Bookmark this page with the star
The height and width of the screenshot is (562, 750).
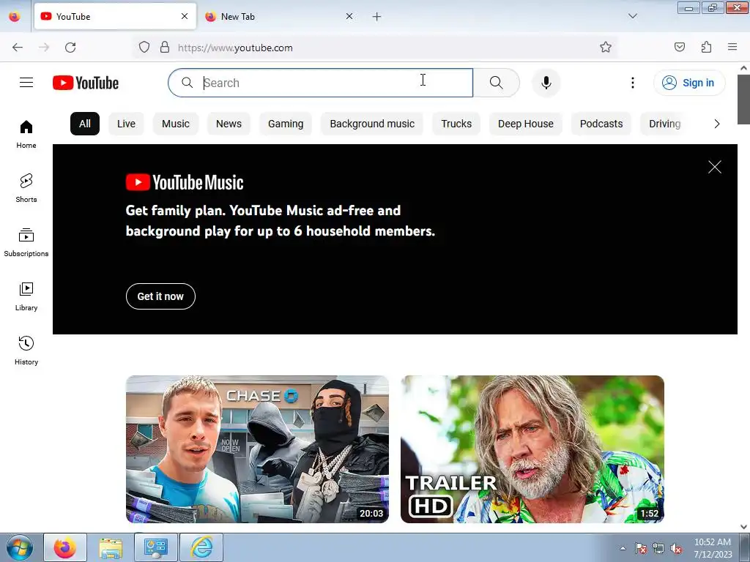pyautogui.click(x=606, y=47)
